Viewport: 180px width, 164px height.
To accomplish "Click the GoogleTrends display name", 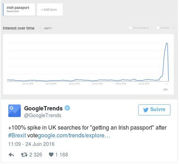I will (x=43, y=108).
